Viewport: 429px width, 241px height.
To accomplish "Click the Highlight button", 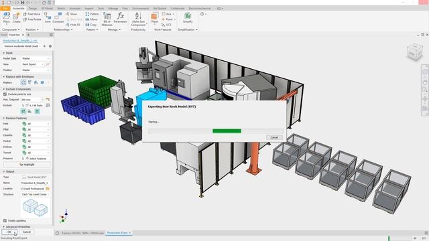I will pyautogui.click(x=27, y=165).
